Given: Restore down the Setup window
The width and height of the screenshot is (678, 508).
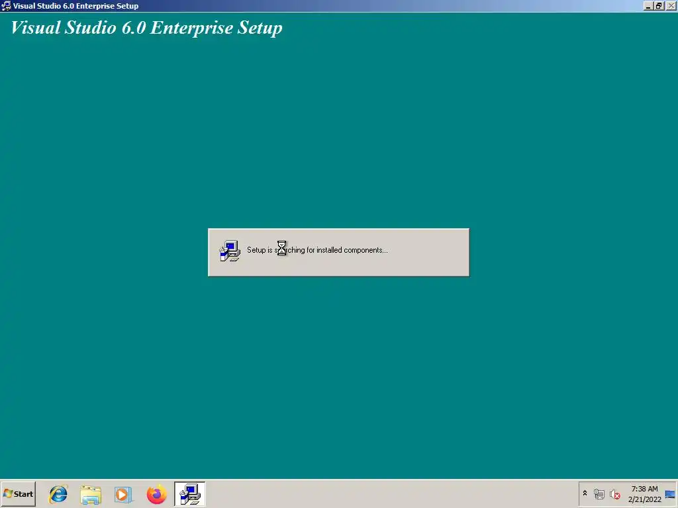Looking at the screenshot, I should pos(659,5).
